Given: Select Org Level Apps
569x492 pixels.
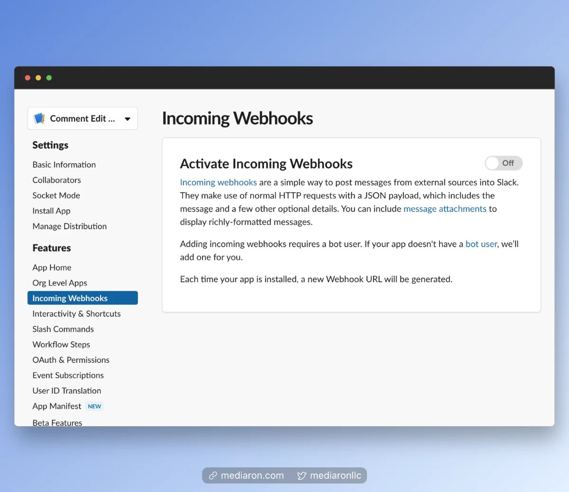Looking at the screenshot, I should [60, 283].
